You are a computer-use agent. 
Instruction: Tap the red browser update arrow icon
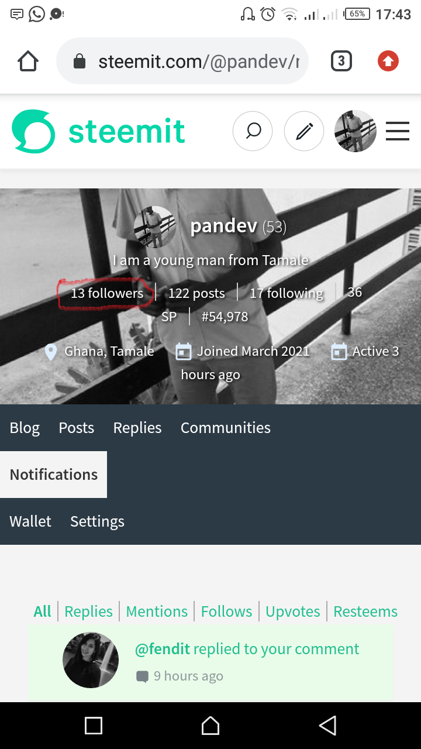388,61
